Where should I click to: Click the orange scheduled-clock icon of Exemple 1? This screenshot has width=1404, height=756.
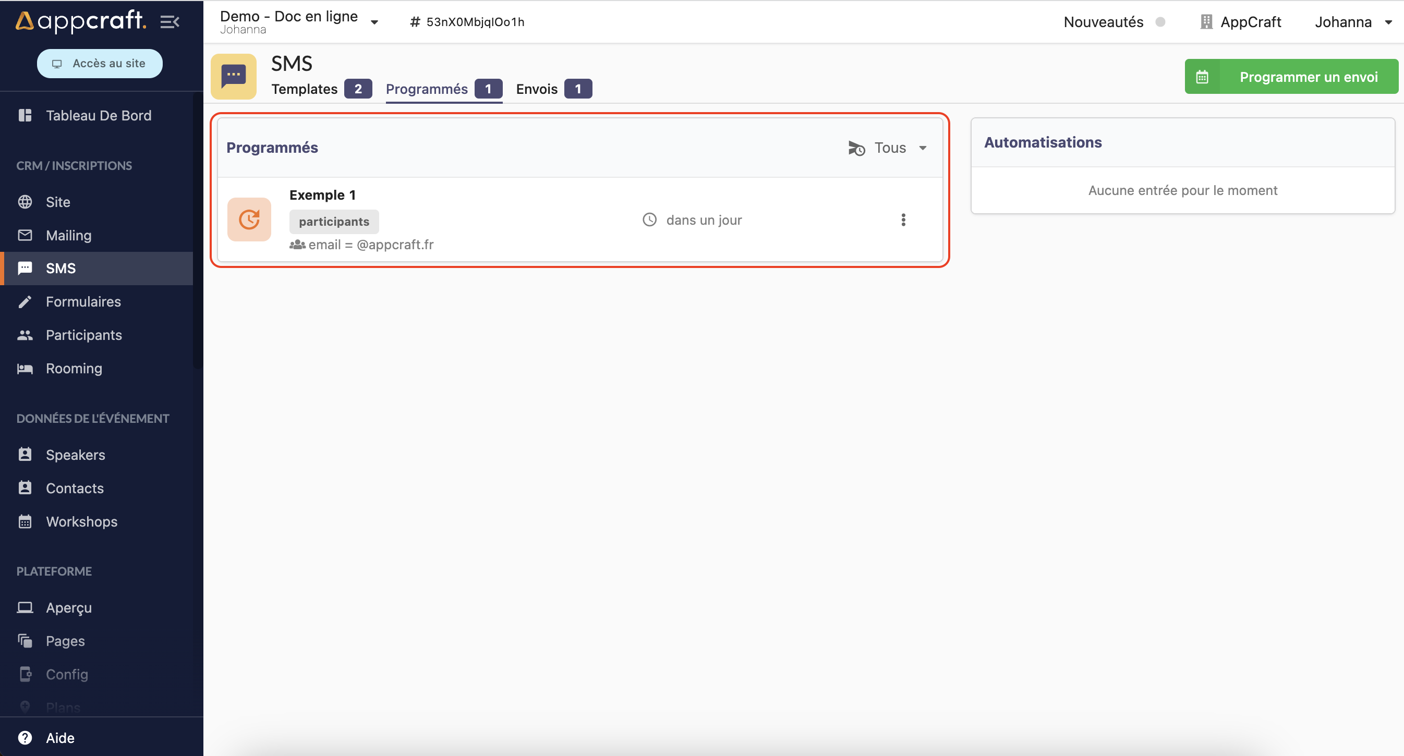point(249,220)
